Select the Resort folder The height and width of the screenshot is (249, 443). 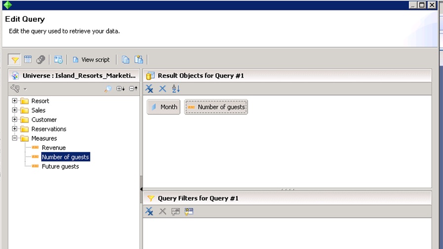click(40, 101)
